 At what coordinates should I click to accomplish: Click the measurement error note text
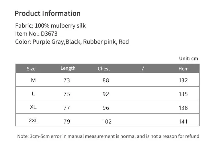(108, 136)
